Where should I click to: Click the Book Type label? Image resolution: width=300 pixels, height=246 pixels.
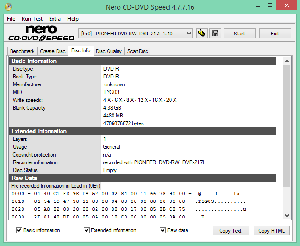pos(25,77)
